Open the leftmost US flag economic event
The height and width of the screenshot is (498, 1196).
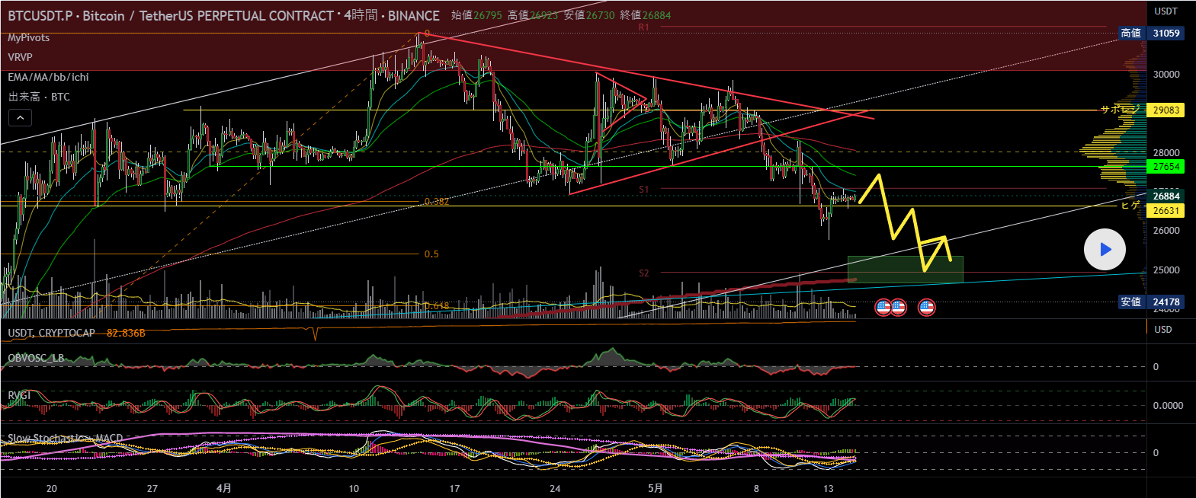883,308
